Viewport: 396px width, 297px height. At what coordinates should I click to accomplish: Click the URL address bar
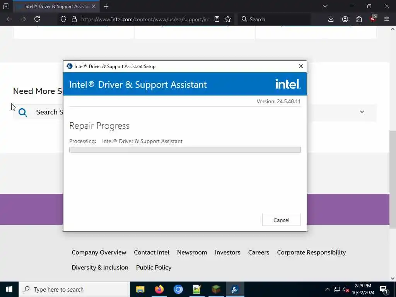[x=145, y=19]
